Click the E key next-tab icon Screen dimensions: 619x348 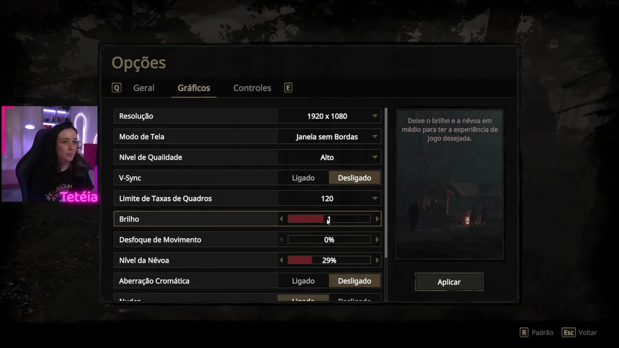[288, 88]
